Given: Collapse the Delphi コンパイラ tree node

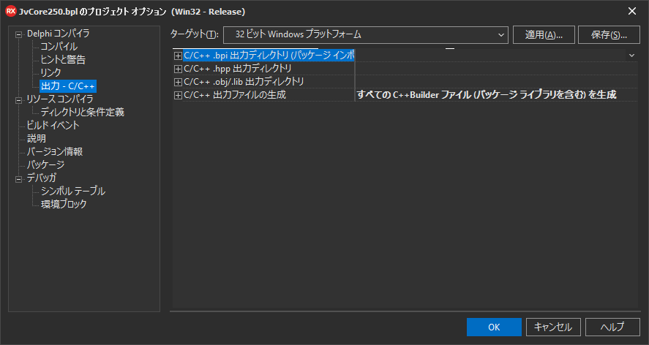Looking at the screenshot, I should click(x=18, y=35).
